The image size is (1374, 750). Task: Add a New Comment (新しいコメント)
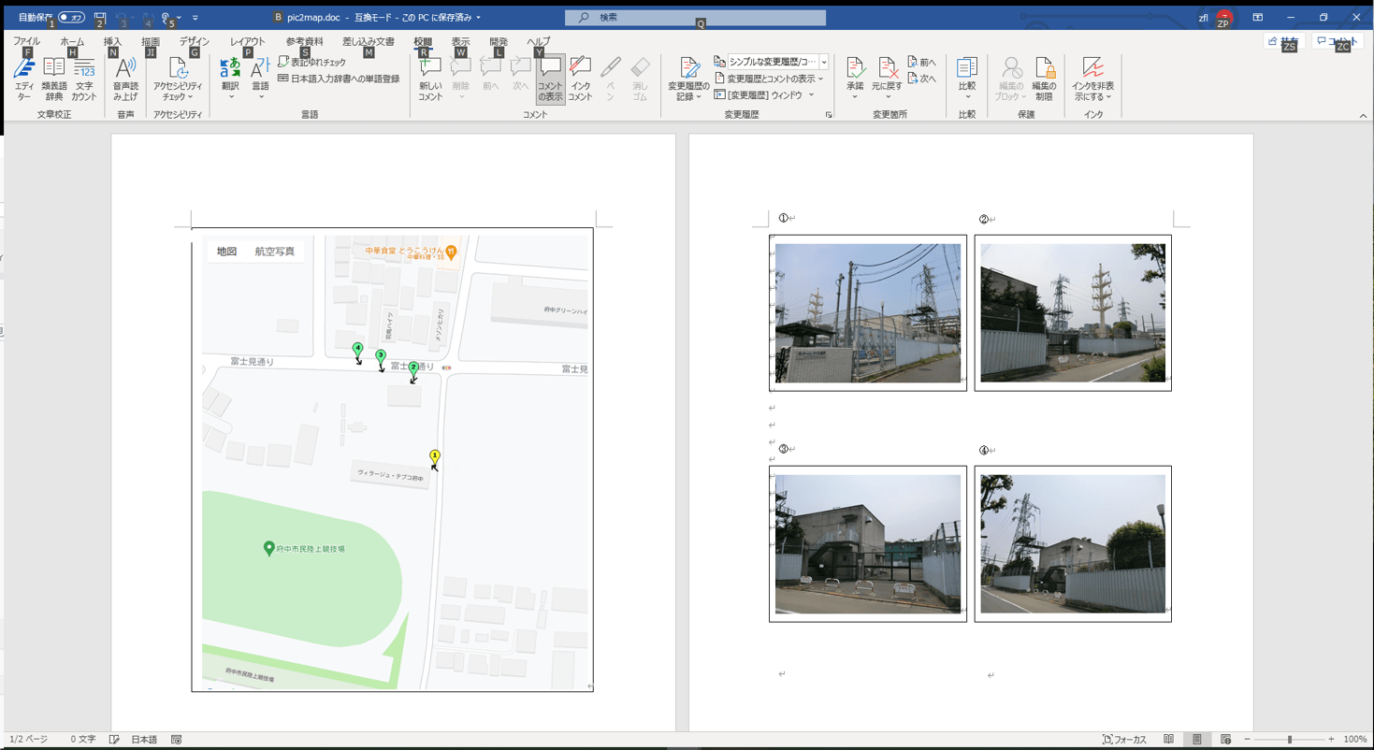pos(430,78)
